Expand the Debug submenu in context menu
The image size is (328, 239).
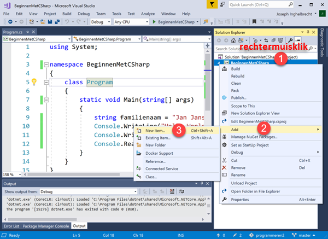[x=271, y=152]
